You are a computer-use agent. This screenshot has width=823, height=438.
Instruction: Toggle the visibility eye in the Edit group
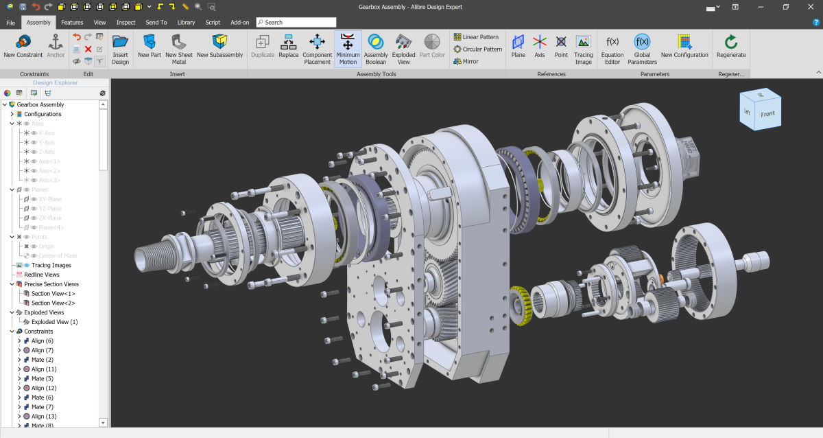(x=77, y=61)
